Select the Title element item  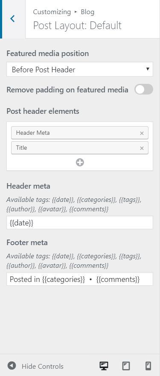[80, 148]
